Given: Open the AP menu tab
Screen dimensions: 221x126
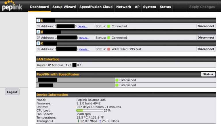Looking at the screenshot, I should click(137, 7).
